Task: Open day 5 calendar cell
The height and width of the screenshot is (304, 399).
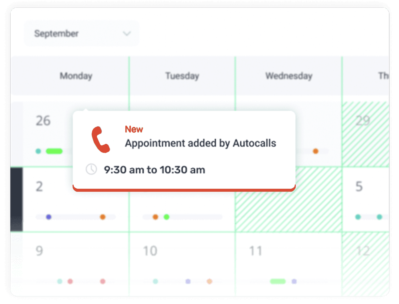Action: click(365, 199)
